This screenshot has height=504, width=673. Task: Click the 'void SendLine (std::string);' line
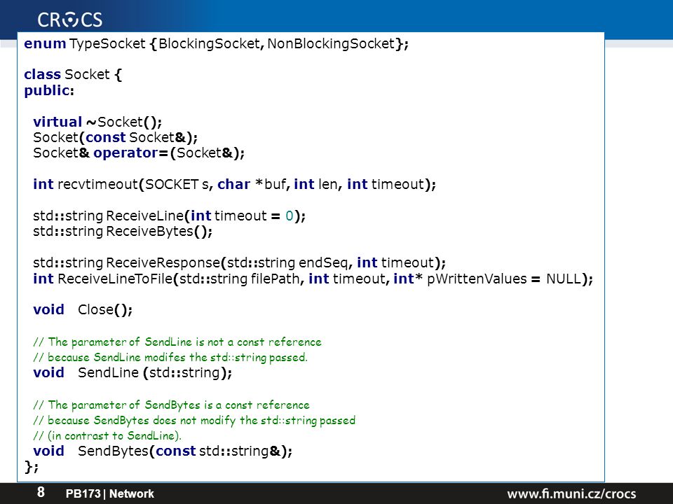pyautogui.click(x=132, y=372)
